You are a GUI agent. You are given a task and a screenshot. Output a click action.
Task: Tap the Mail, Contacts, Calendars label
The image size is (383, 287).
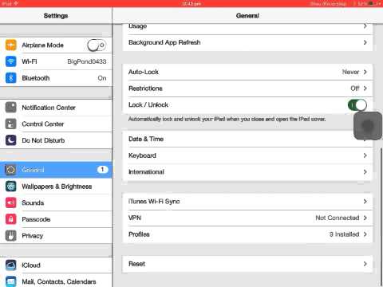coord(59,281)
